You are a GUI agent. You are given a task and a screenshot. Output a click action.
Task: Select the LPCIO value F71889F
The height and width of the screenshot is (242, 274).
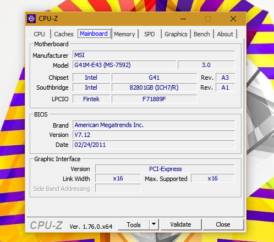(x=154, y=99)
